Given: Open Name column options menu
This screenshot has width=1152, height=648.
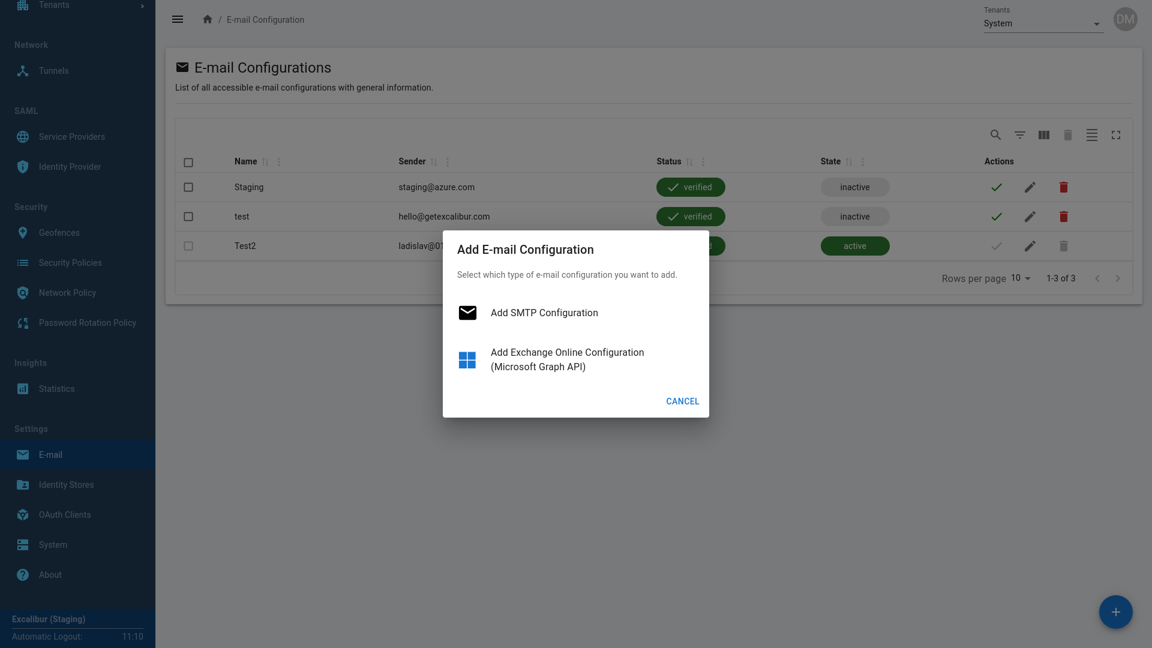Looking at the screenshot, I should click(x=279, y=162).
